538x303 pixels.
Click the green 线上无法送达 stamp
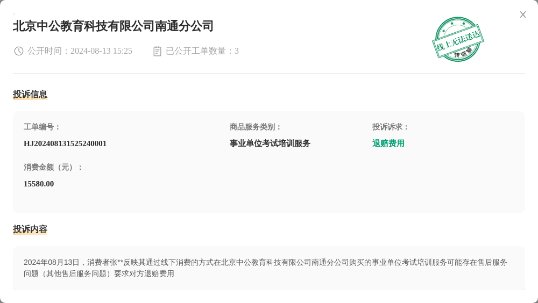coord(458,39)
